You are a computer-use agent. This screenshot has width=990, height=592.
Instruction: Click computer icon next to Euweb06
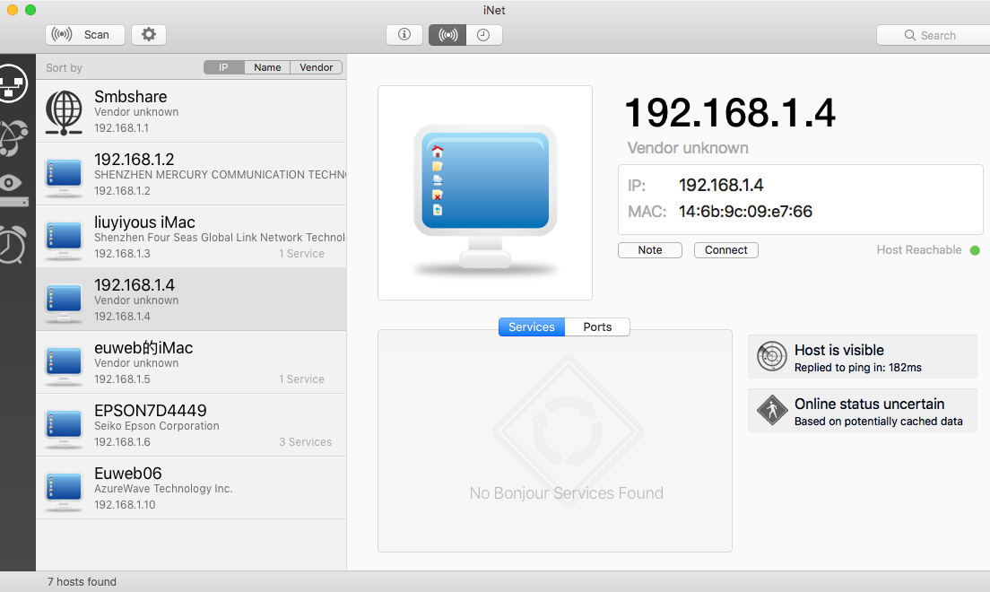click(x=64, y=492)
